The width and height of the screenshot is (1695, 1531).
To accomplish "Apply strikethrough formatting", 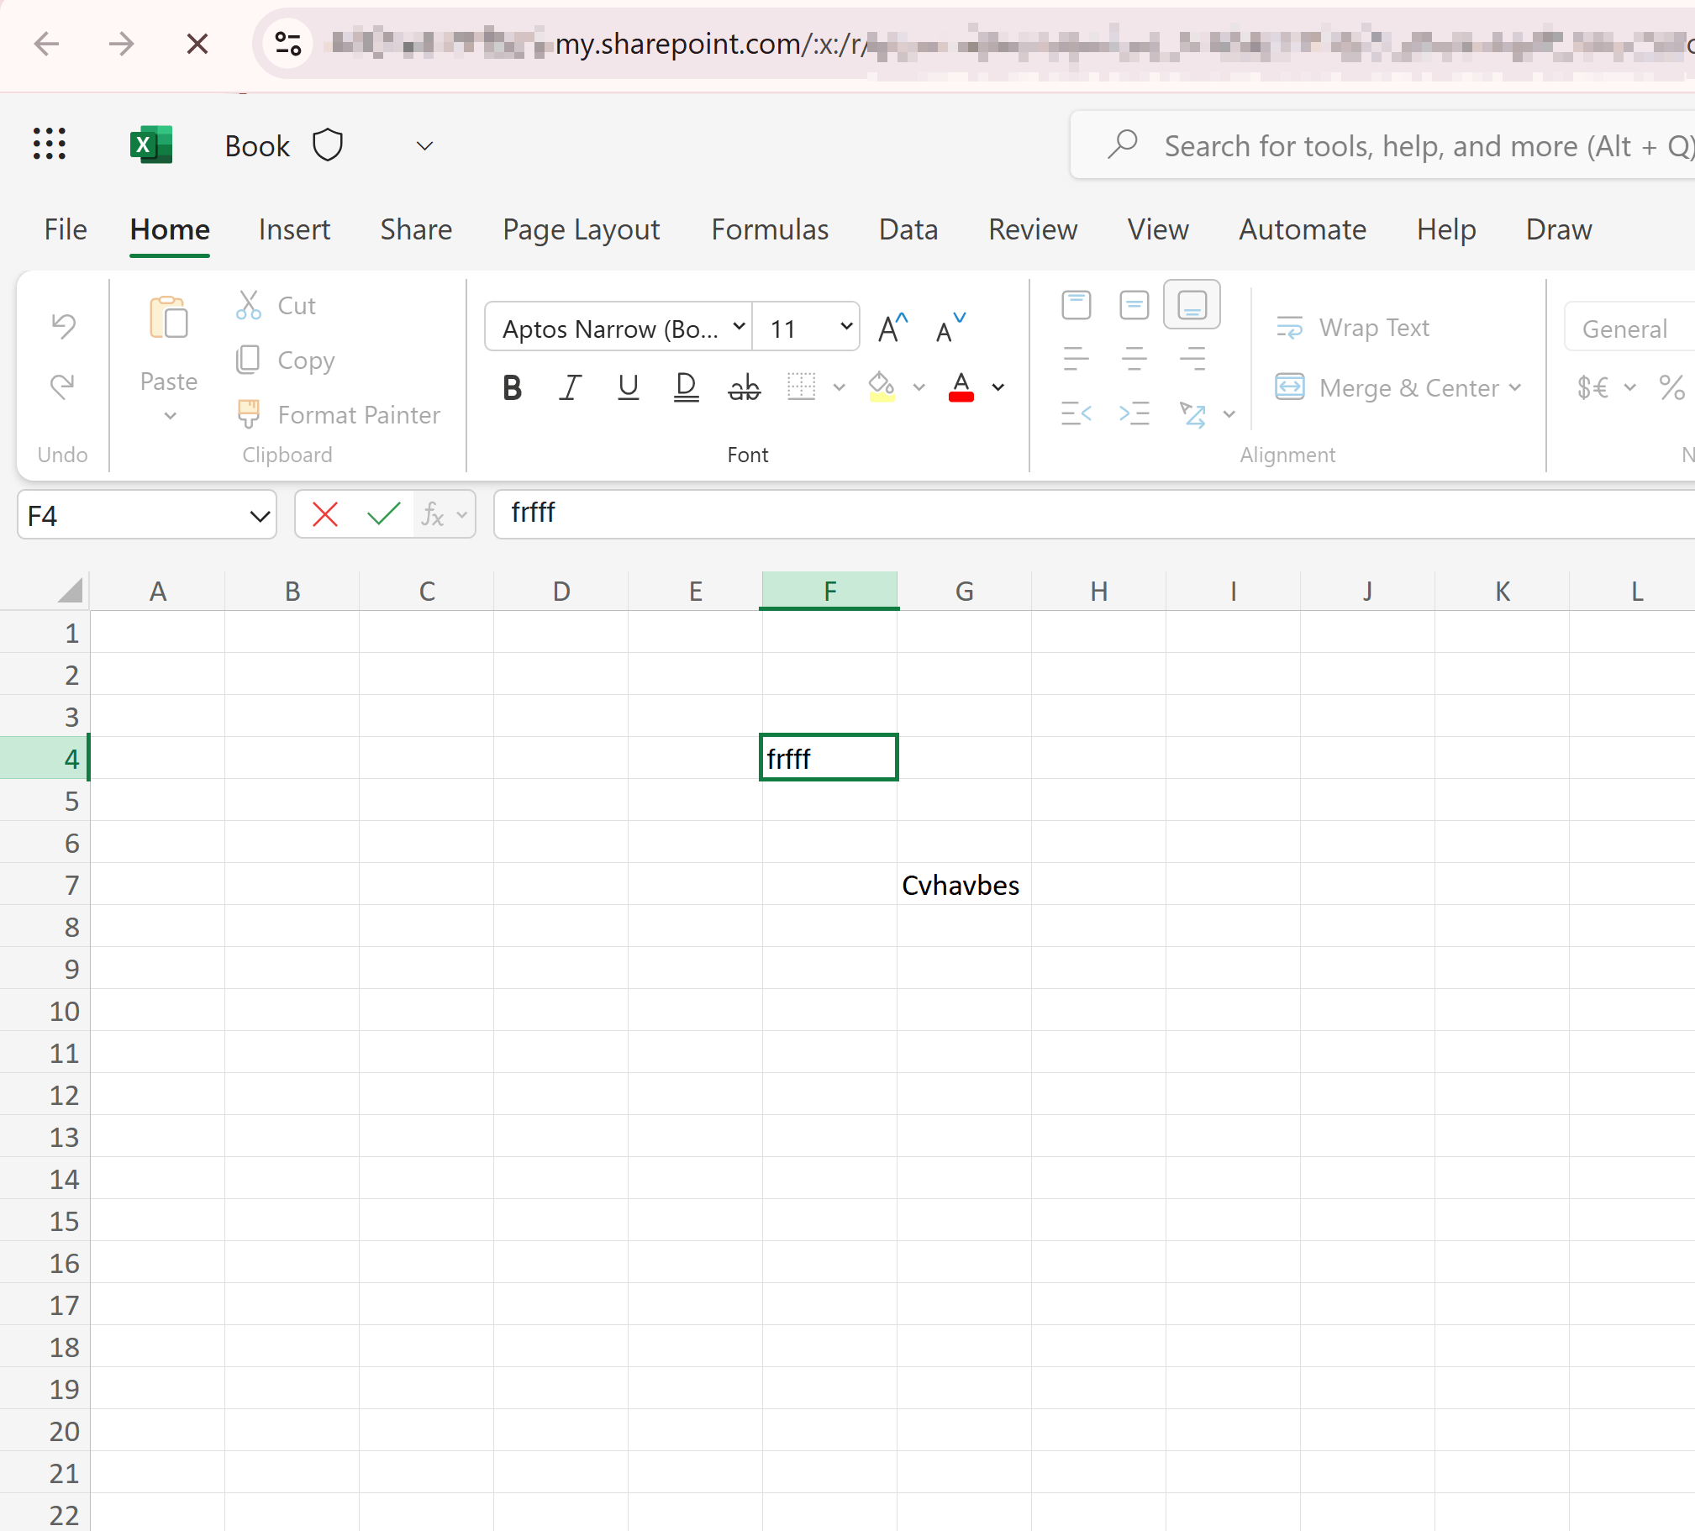I will point(743,387).
